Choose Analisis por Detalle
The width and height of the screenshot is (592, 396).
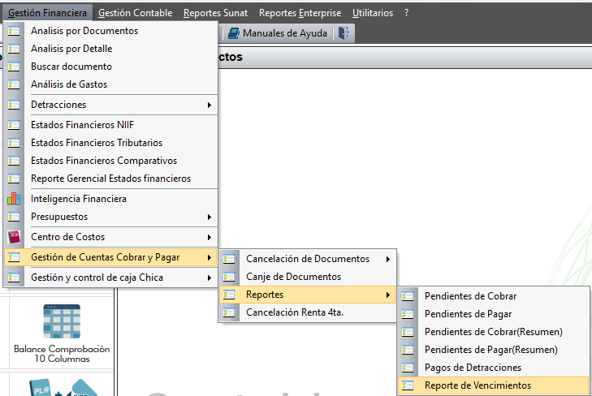[110, 49]
